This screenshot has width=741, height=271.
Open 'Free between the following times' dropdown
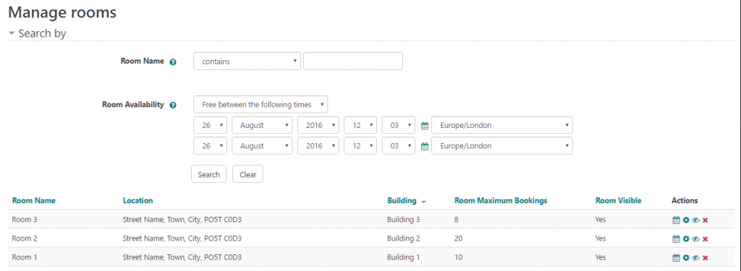click(261, 104)
